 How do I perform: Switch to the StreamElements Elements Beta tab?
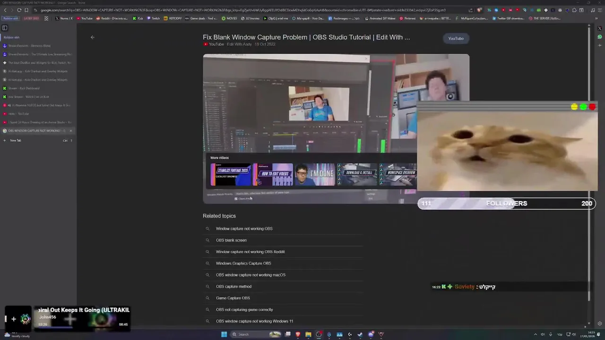coord(38,46)
